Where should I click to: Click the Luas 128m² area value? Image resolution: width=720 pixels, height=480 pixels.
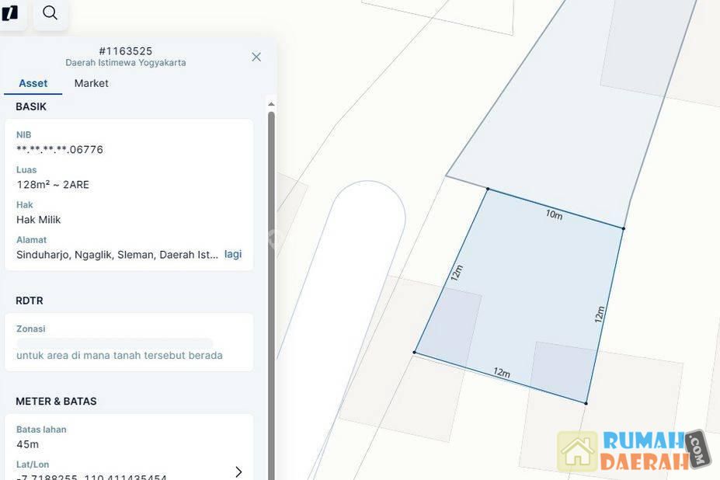[53, 184]
